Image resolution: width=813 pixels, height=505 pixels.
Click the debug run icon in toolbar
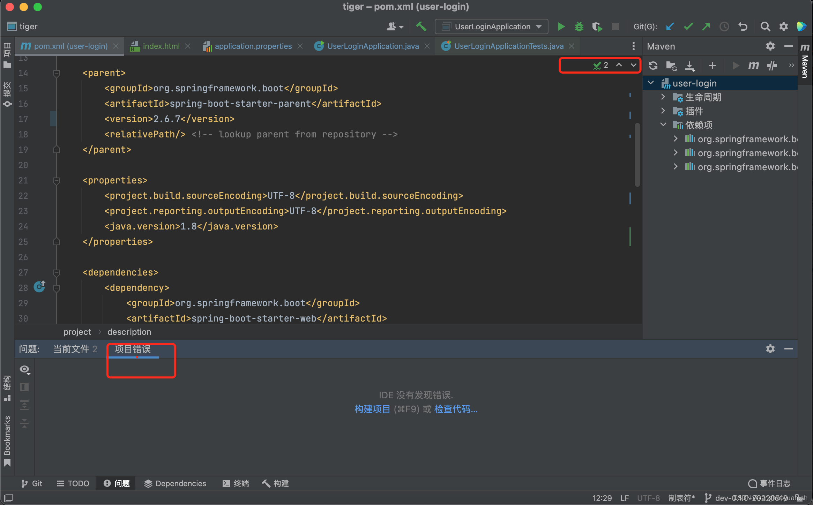pyautogui.click(x=579, y=27)
